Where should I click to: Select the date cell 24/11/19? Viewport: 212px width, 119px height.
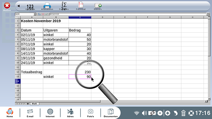click(32, 63)
